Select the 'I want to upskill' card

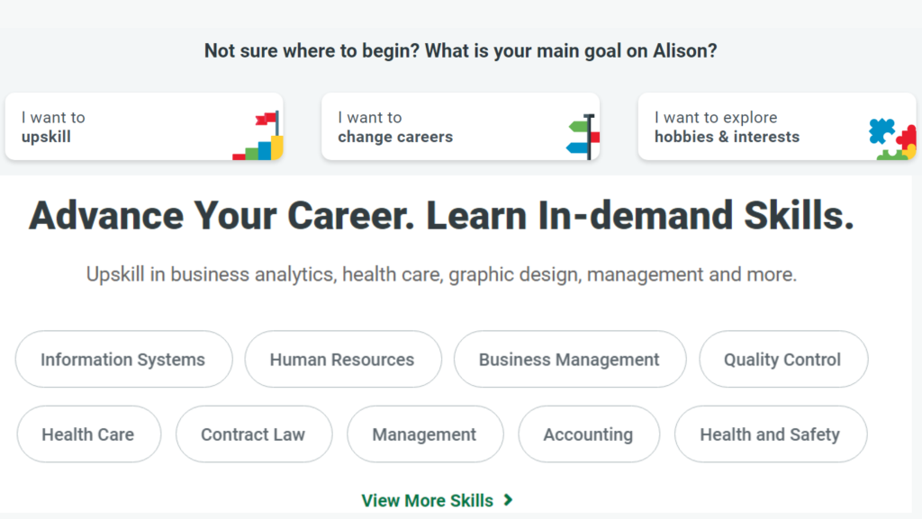pos(144,126)
